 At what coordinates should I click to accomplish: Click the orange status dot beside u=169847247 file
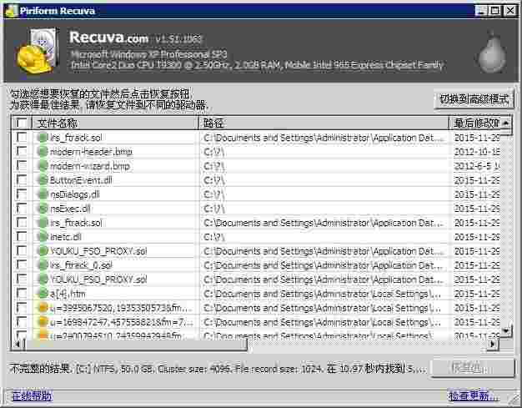(43, 322)
